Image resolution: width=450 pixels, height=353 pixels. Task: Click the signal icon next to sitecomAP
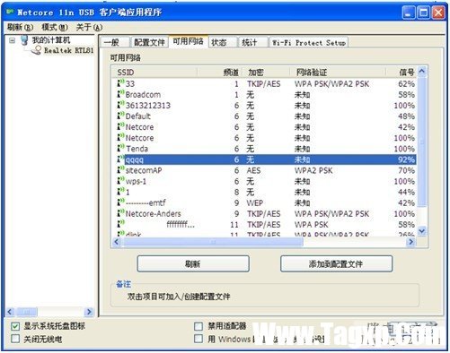pos(120,170)
